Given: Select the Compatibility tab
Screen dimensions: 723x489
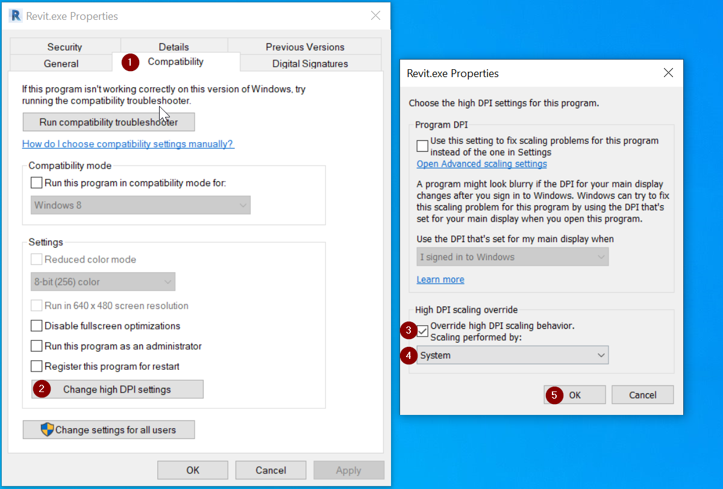Looking at the screenshot, I should 176,61.
